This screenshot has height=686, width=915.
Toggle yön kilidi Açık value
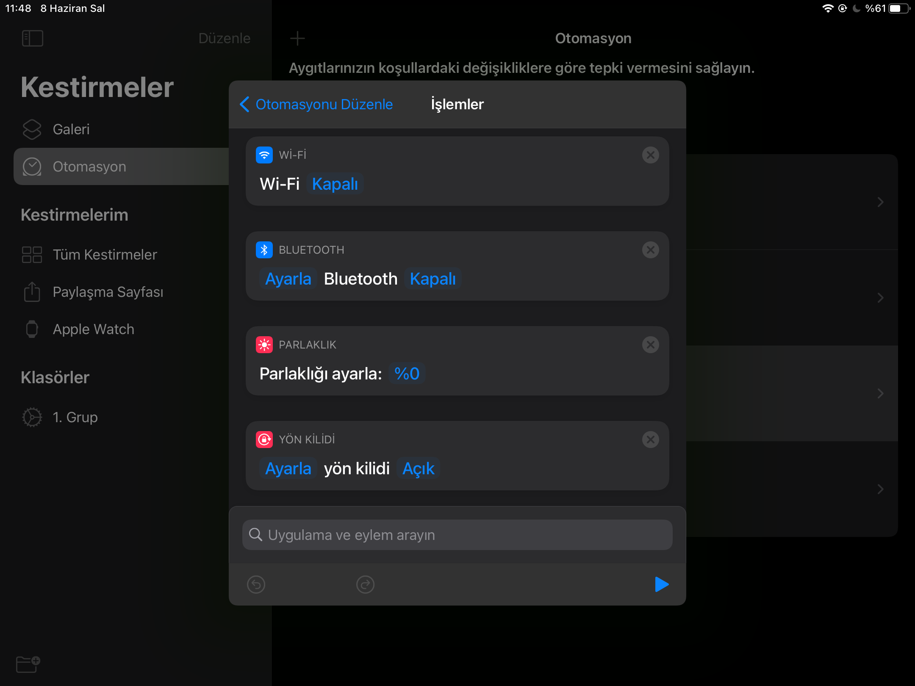(x=419, y=468)
